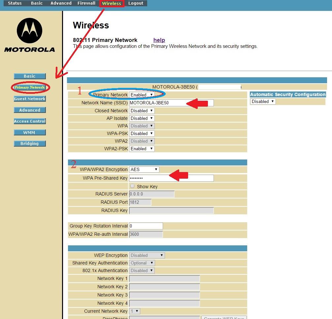Click the Network Name (SSID) field
Viewport: 332px width, 319px height.
[171, 103]
